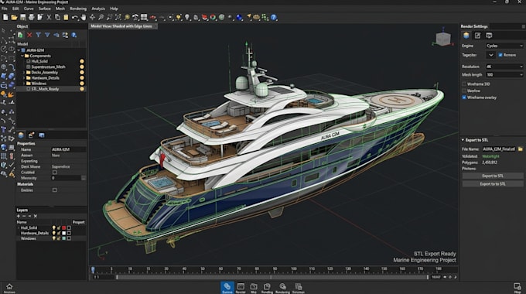Click the teal color swatch of Windows layer
526x294 pixels.
tap(63, 238)
